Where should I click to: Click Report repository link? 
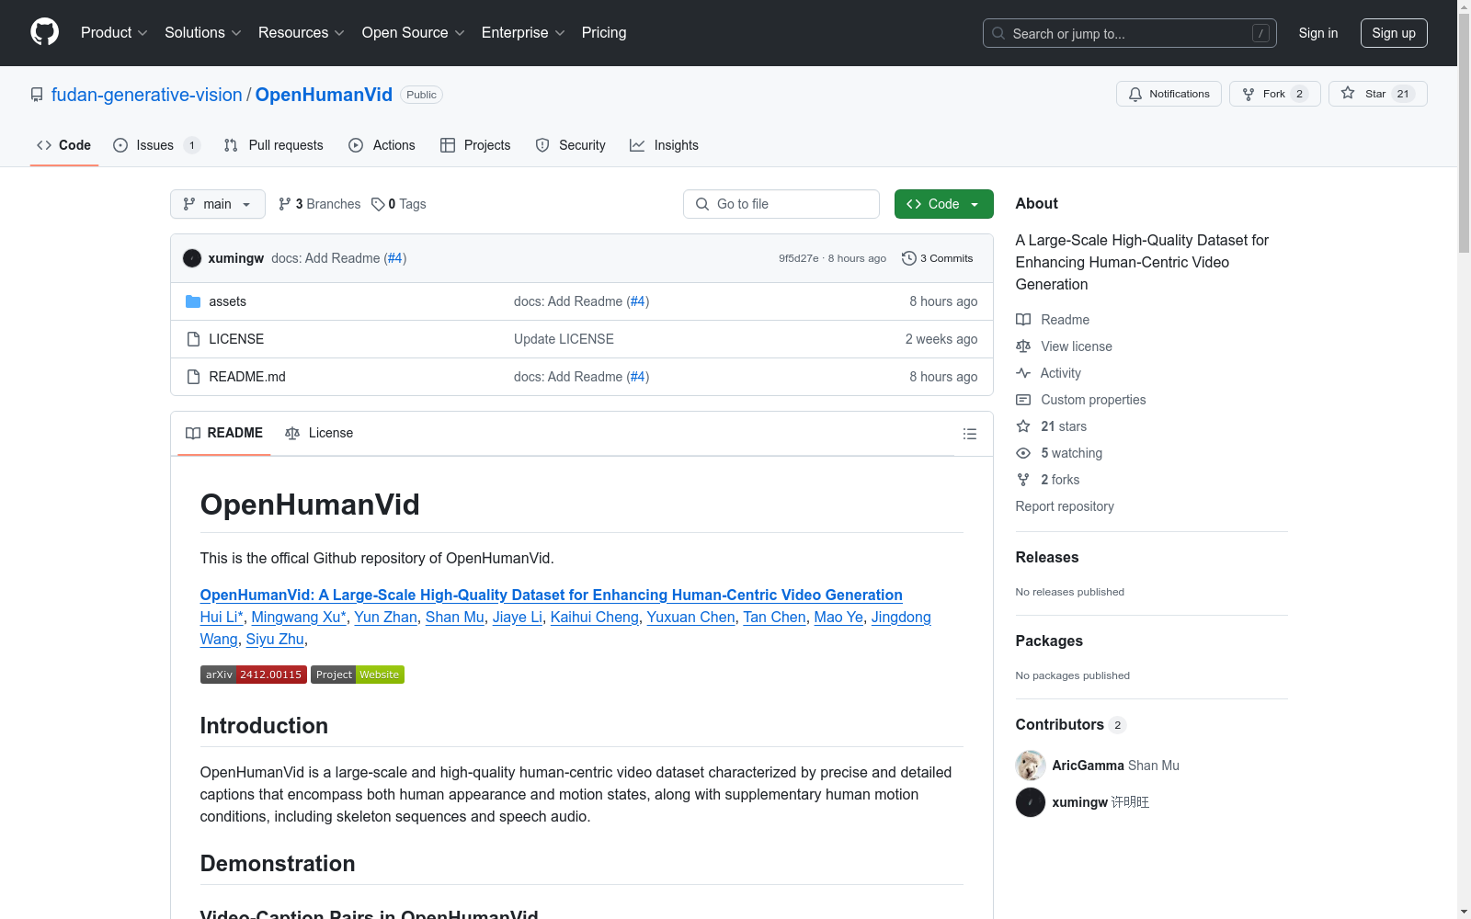1065,506
